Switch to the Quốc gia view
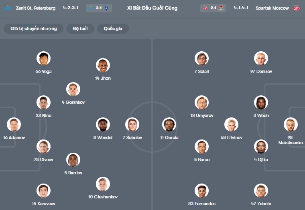The image size is (305, 210). point(113,28)
